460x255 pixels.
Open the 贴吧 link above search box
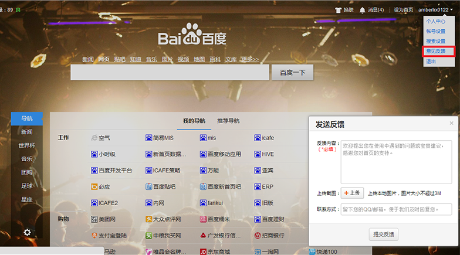pyautogui.click(x=120, y=59)
